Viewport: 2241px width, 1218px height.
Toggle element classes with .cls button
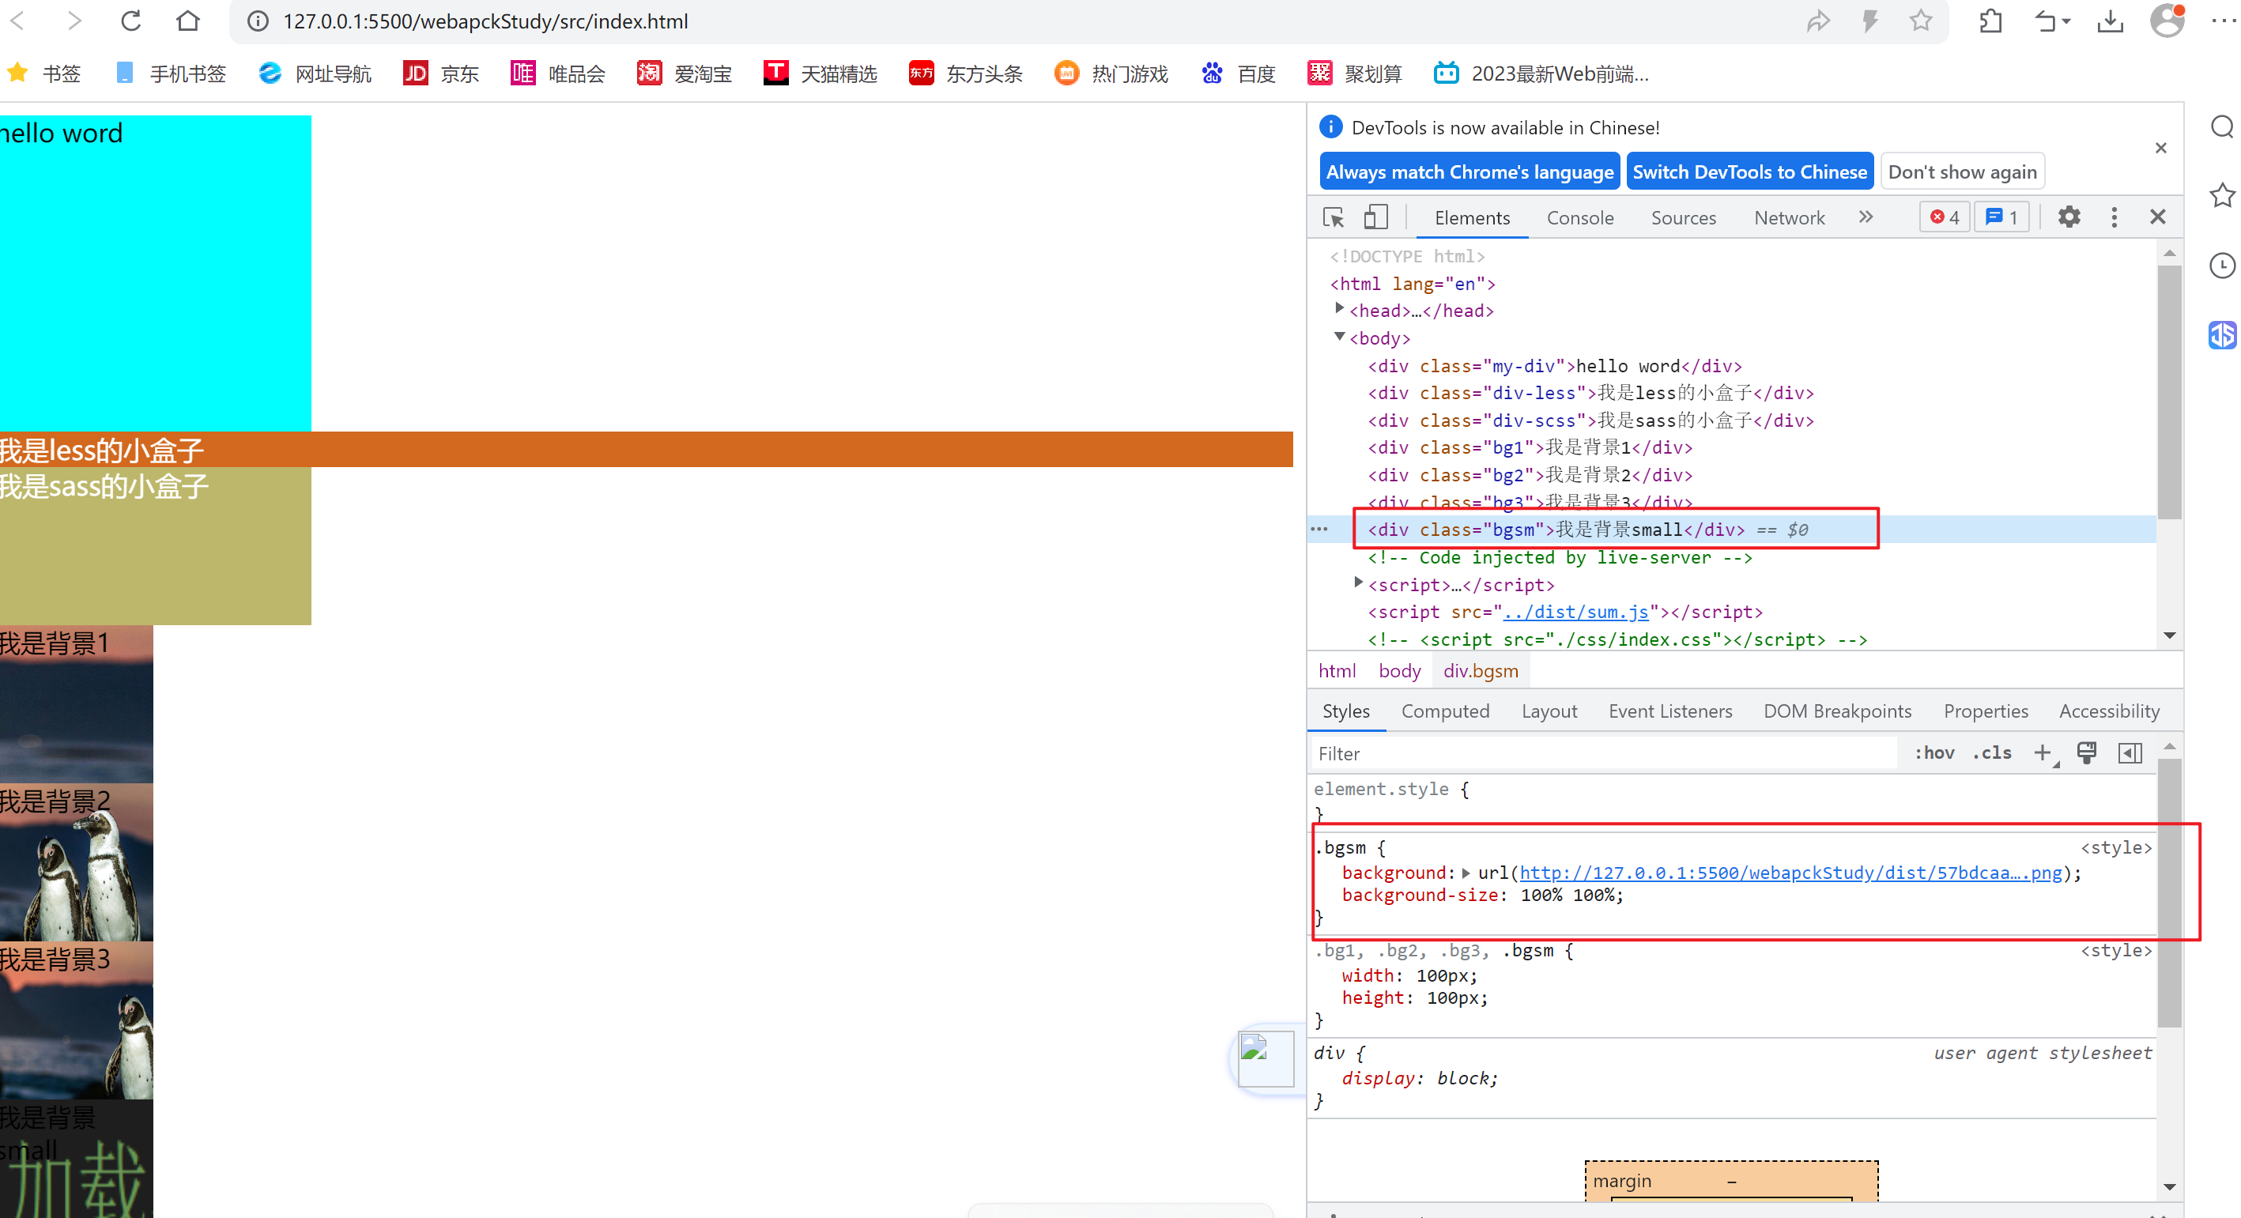pyautogui.click(x=1991, y=752)
